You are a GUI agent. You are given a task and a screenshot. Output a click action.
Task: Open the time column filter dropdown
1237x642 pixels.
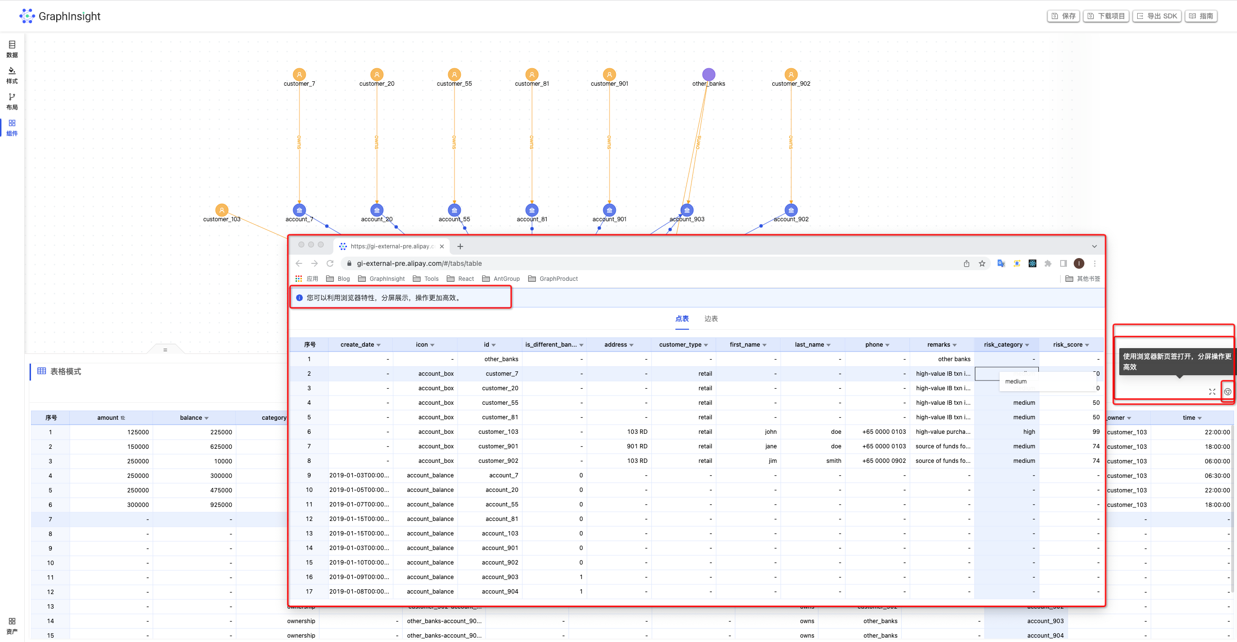[x=1200, y=418]
